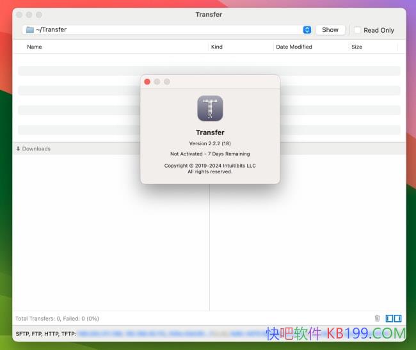Toggle the split panel layout icon
The image size is (416, 350).
[394, 318]
